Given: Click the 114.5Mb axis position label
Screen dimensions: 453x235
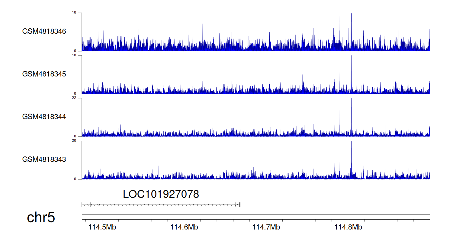Looking at the screenshot, I should coord(102,227).
